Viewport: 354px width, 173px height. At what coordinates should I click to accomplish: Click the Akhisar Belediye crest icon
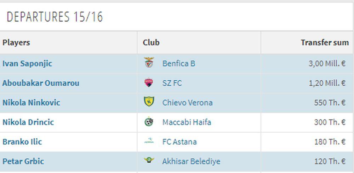(149, 161)
